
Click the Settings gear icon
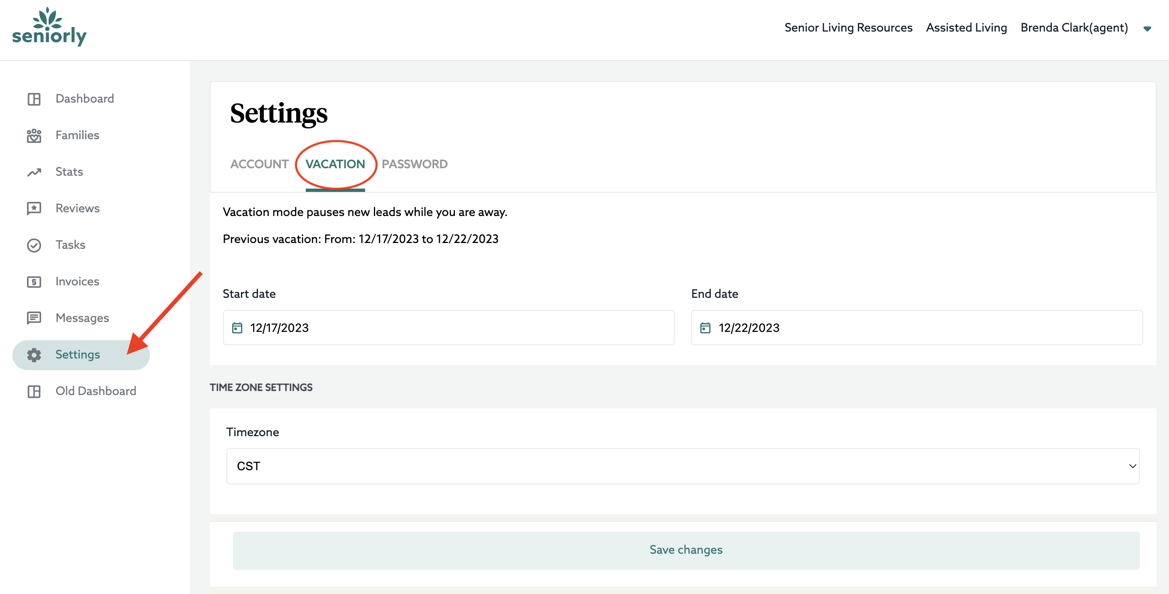(34, 355)
